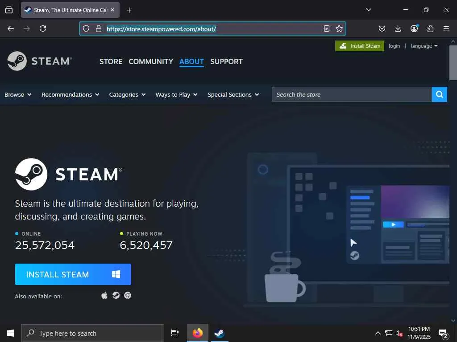Go back to the previous page
Image resolution: width=457 pixels, height=342 pixels.
coord(11,28)
